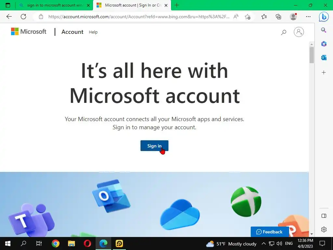This screenshot has height=250, width=333.
Task: Click the address bar URL
Action: [139, 17]
